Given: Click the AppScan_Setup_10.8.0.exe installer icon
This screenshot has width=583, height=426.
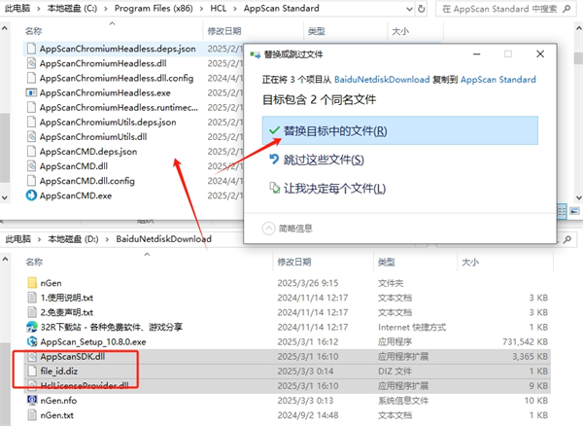Looking at the screenshot, I should 32,341.
